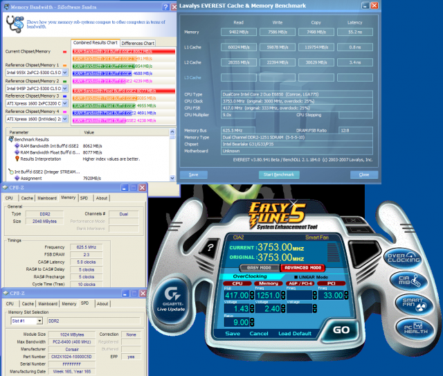Click the CPU-Z Part Number field
443x376 pixels.
point(71,357)
